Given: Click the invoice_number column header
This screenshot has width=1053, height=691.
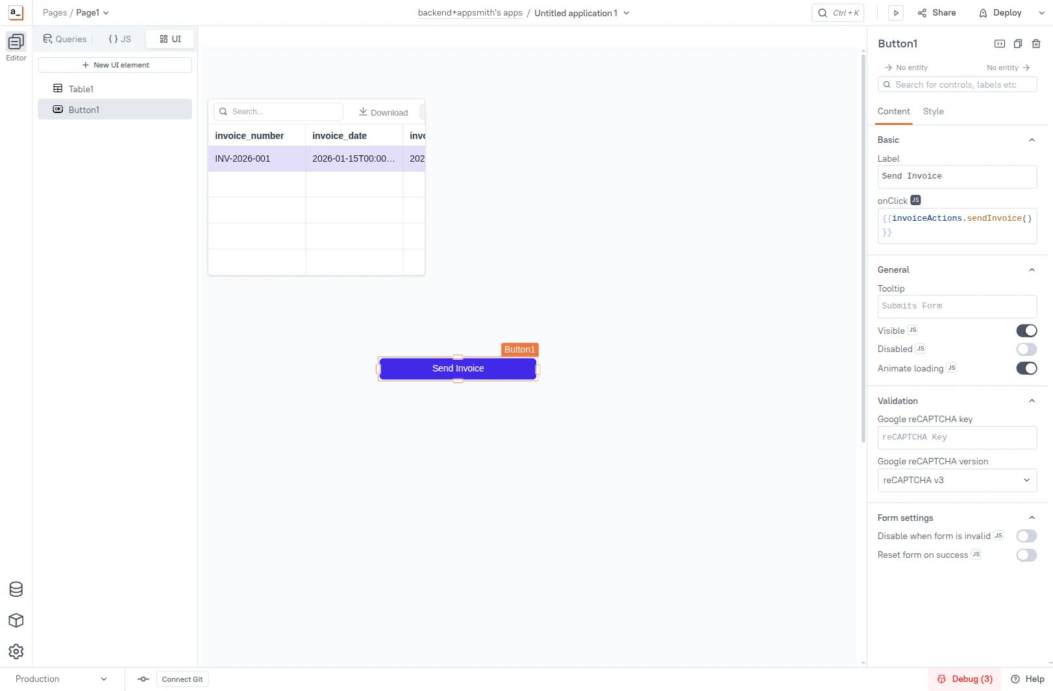Looking at the screenshot, I should (x=256, y=136).
